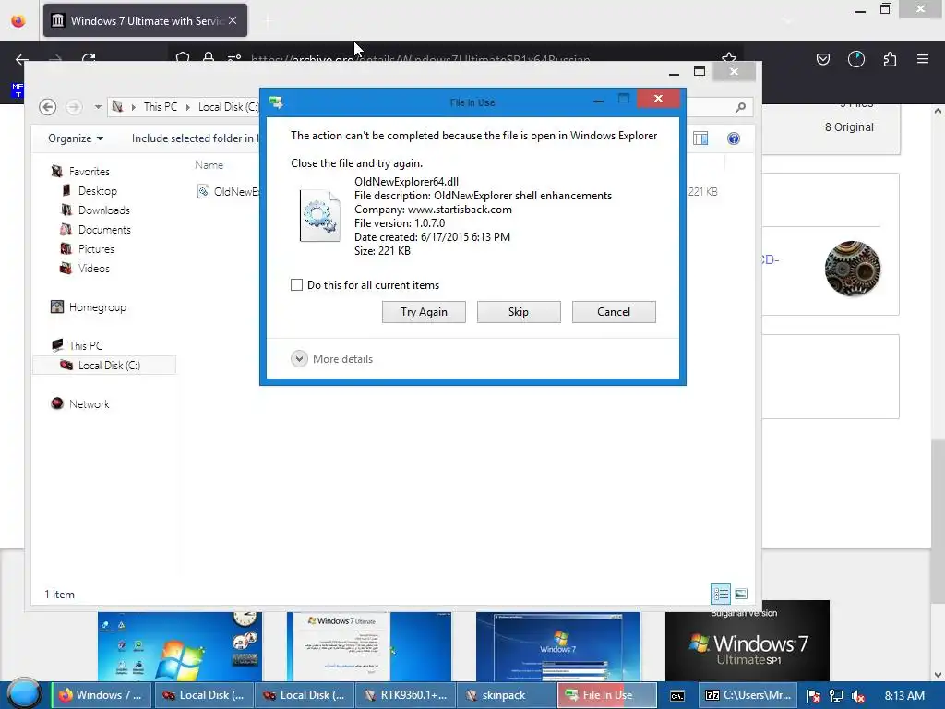This screenshot has height=709, width=945.
Task: Click This PC in address breadcrumb
Action: point(161,107)
